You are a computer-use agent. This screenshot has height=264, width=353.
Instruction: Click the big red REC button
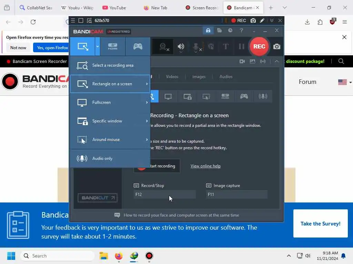(x=259, y=46)
